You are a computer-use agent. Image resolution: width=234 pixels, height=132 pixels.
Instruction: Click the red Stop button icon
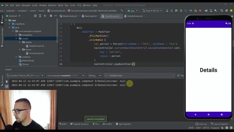click(200, 11)
